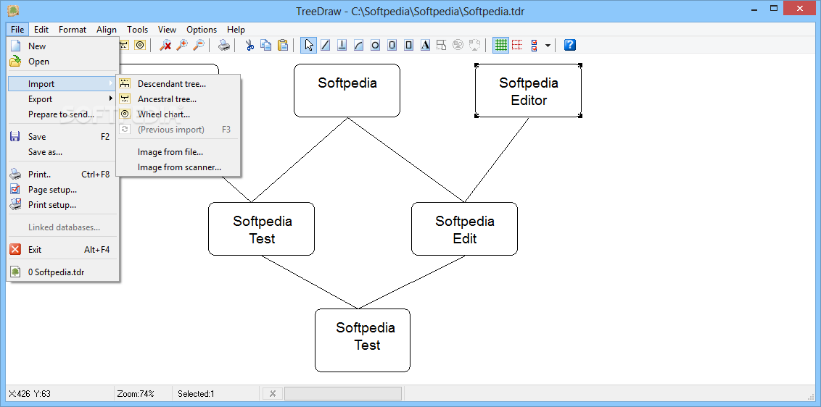Click the disabled Linked databases... entry
Screen dimensions: 821x407
point(63,227)
